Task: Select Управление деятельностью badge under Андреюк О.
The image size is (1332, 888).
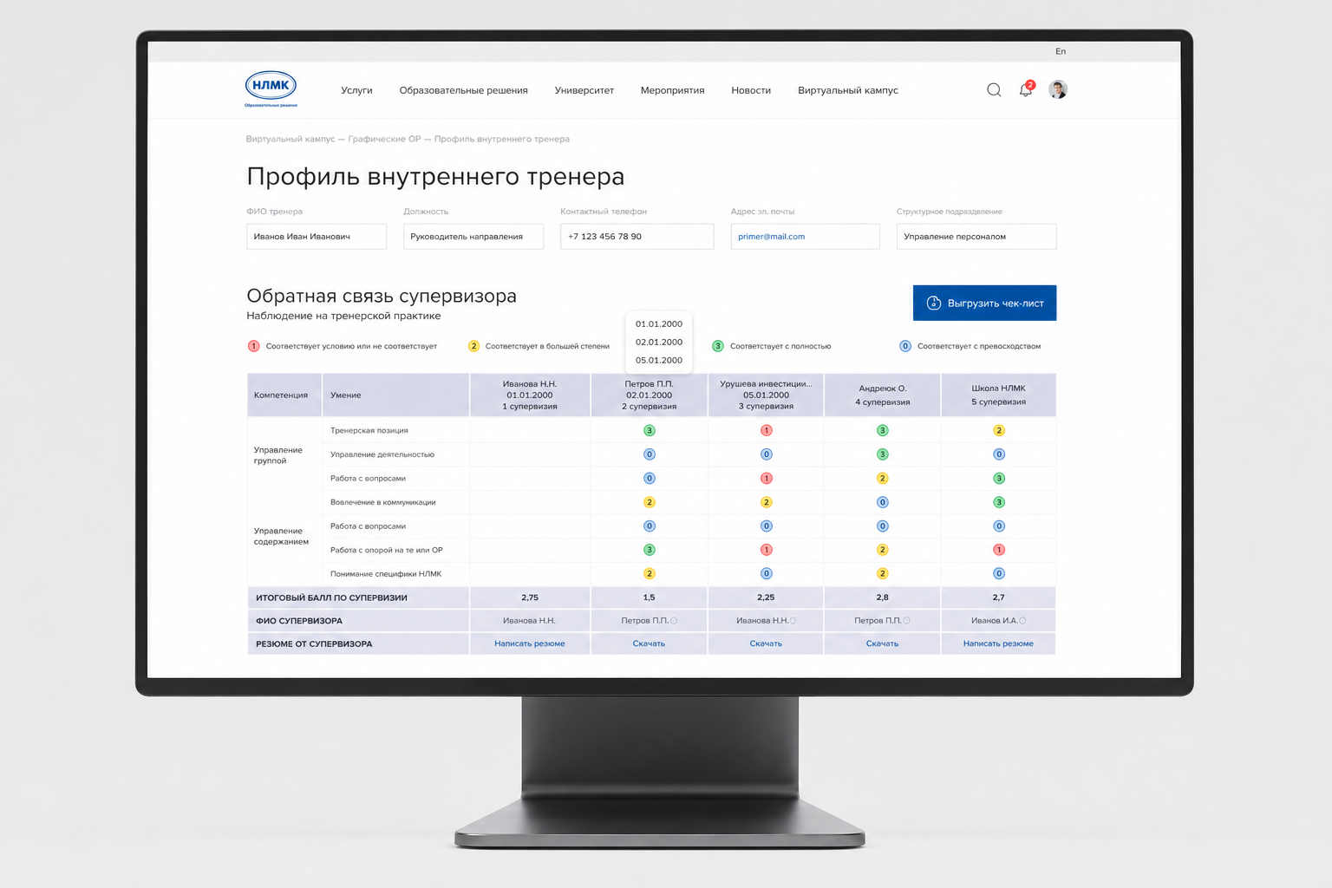Action: [x=883, y=454]
